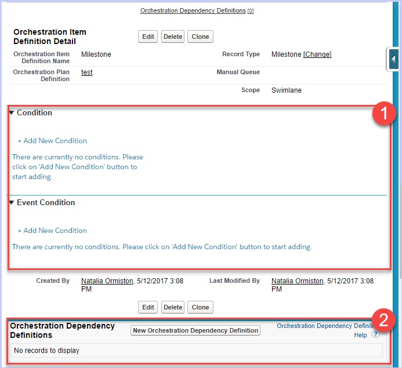Screen dimensions: 402x368
Task: Click the top Delete button
Action: tap(173, 37)
